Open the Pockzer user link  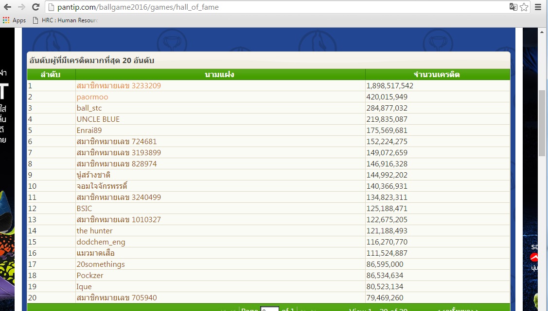[90, 276]
